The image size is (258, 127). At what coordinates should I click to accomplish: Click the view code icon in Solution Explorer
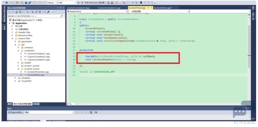point(44,12)
